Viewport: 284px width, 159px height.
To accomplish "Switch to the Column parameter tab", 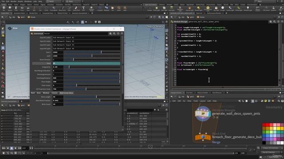I will 55,93.
